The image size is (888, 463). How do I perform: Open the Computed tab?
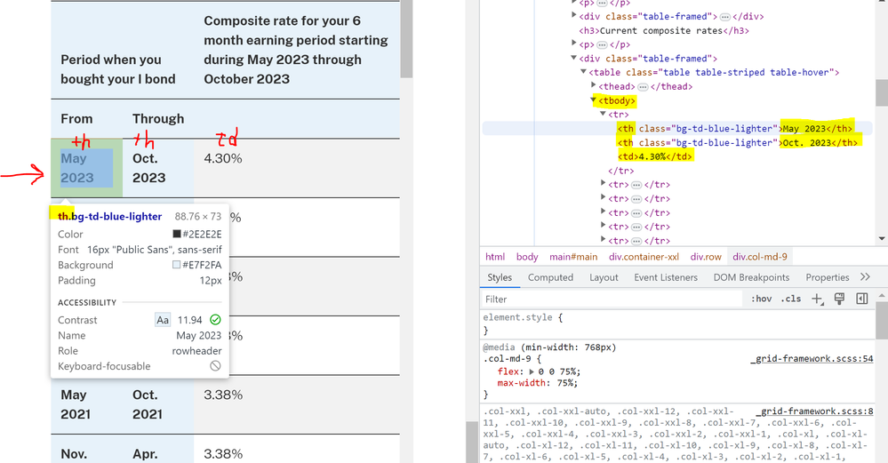550,277
